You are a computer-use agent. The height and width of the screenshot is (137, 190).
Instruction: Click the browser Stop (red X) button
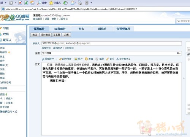(20, 3)
